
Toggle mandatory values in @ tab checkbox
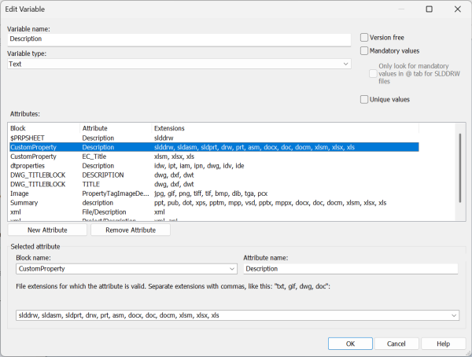point(373,74)
